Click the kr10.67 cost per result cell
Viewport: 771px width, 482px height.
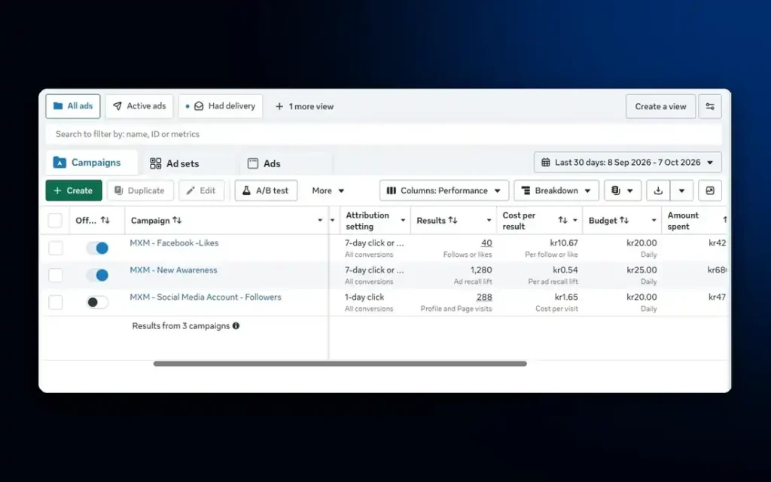pyautogui.click(x=563, y=243)
